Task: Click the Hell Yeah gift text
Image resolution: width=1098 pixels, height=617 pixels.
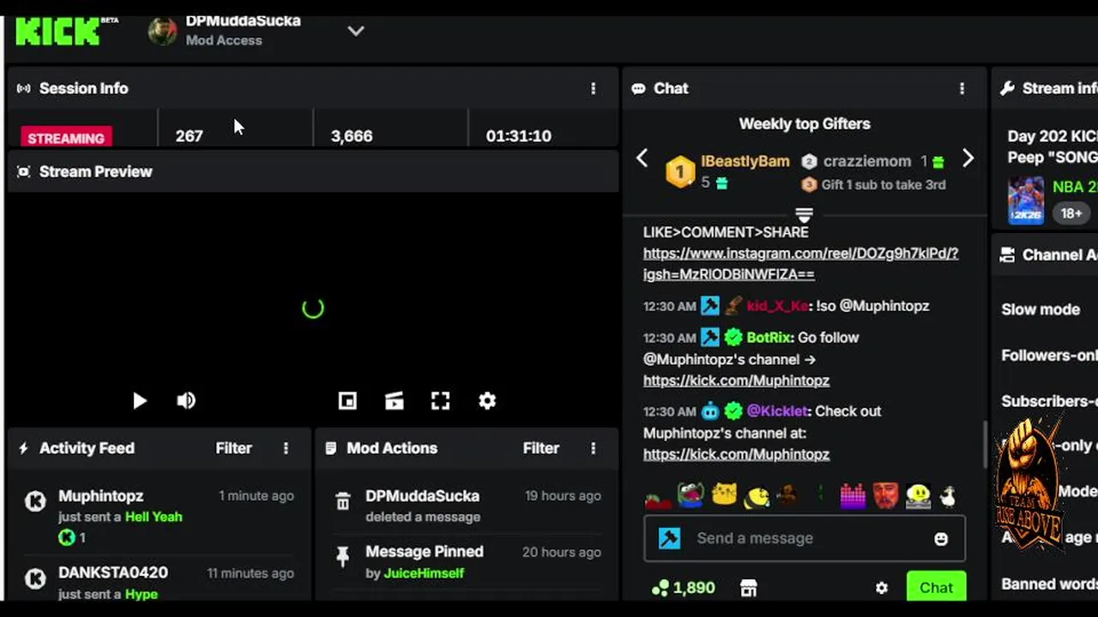Action: 154,517
